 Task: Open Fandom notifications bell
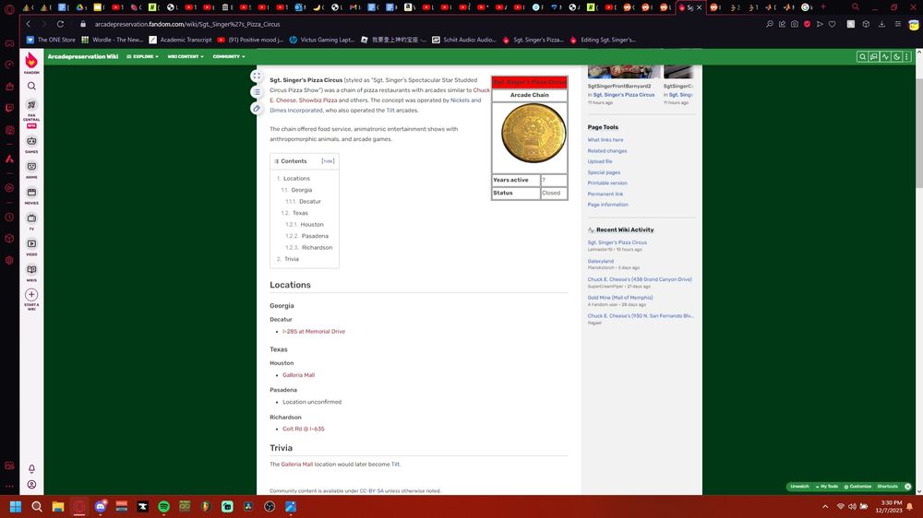pos(31,468)
